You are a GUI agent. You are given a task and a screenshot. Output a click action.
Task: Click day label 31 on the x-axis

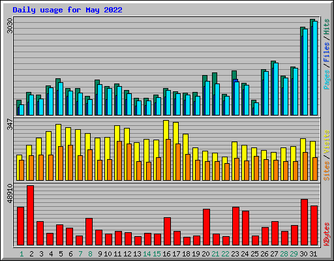pos(313,254)
